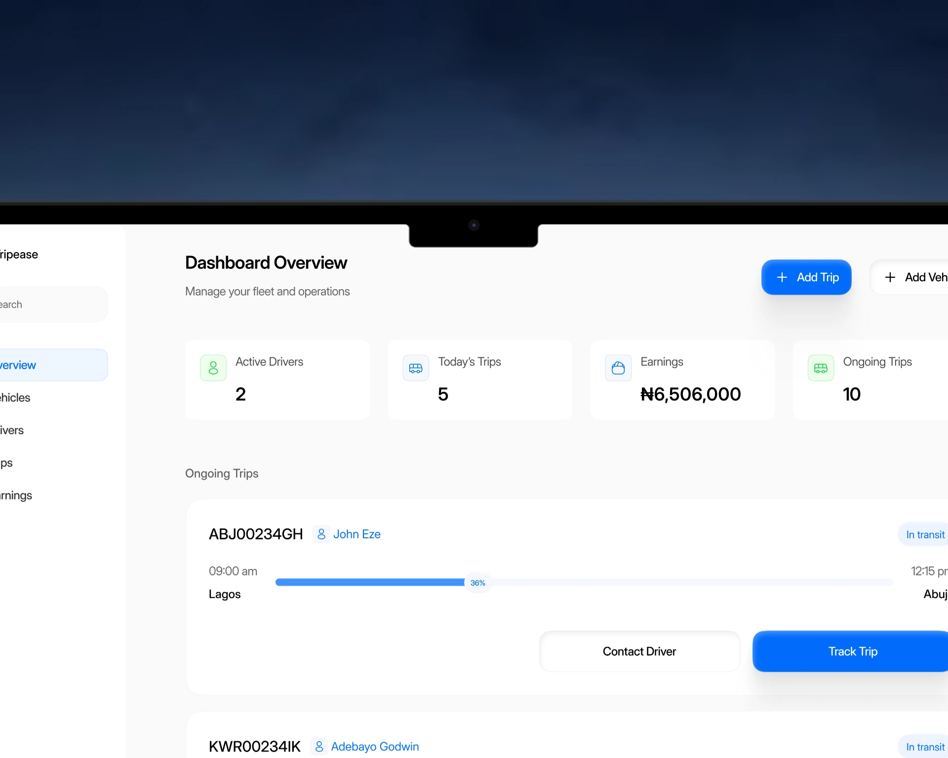
Task: Click the driver icon beside Adebayo Godwin
Action: tap(319, 746)
